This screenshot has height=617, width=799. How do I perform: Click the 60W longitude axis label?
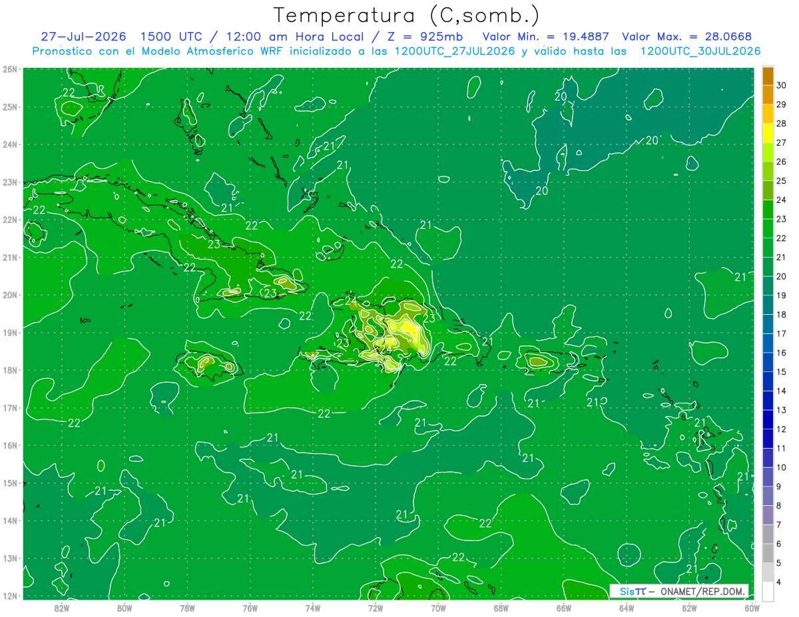click(752, 608)
